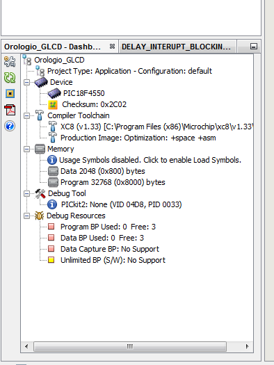Screen dimensions: 274x365
Task: Select Data BP Used: 0 Free: 3
Action: coord(102,238)
